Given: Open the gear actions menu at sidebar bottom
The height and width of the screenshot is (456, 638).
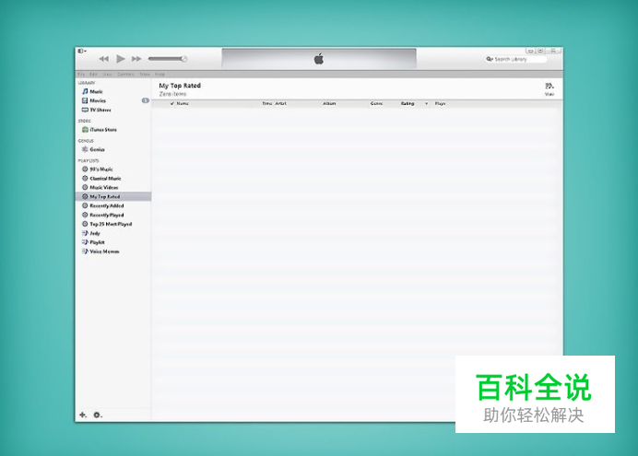Looking at the screenshot, I should coord(98,415).
